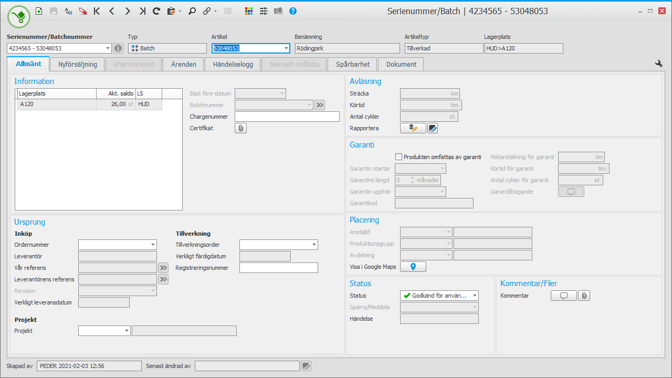Go to the next record arrow
The image size is (672, 378).
[128, 11]
